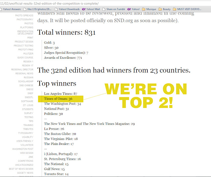Open the ZINE tag link
Screen dimensions: 211x177
click(31, 157)
